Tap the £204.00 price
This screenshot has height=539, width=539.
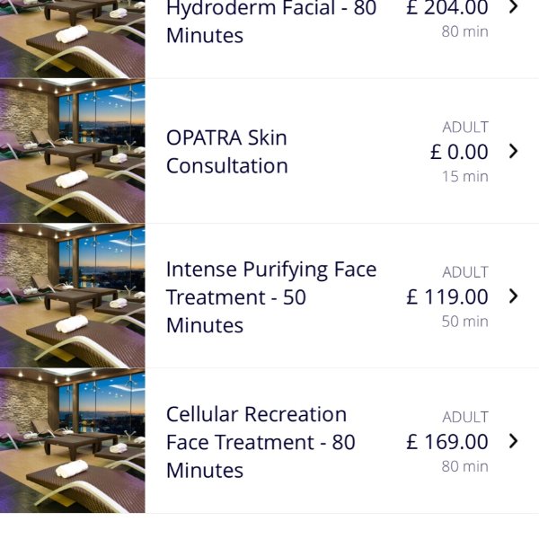point(446,8)
